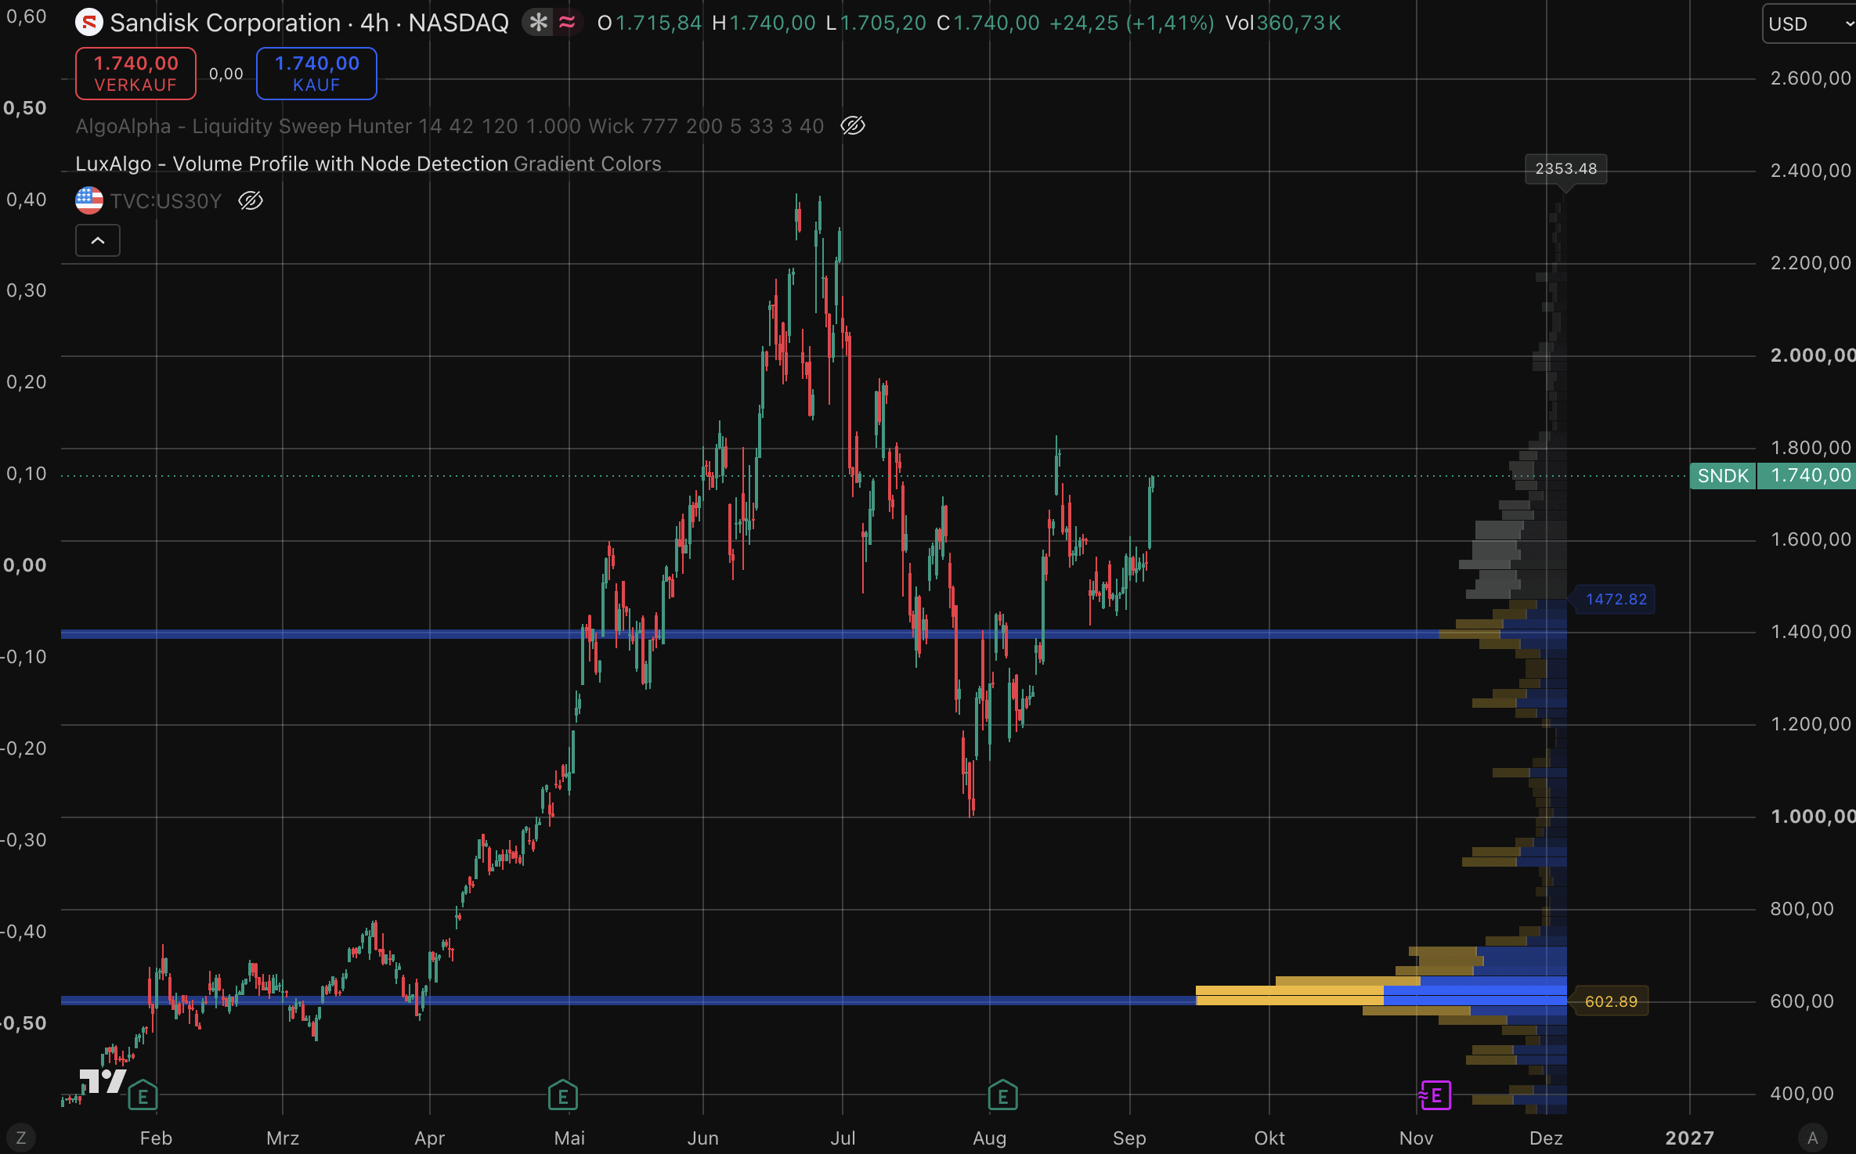This screenshot has width=1856, height=1154.
Task: Click the red approximately-equal data status icon
Action: click(567, 23)
